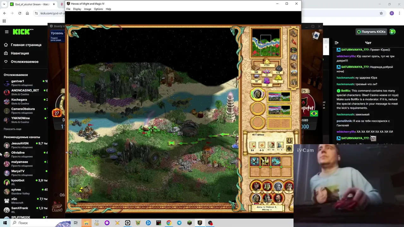Screen dimensions: 404x227
Task: Open the Options menu
Action: (98, 9)
